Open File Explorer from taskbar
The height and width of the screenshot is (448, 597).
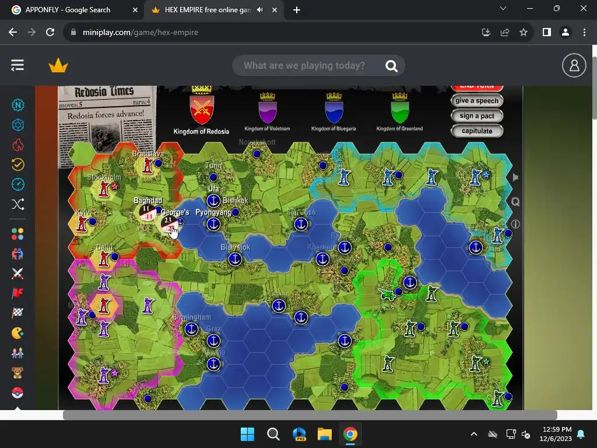coord(325,434)
